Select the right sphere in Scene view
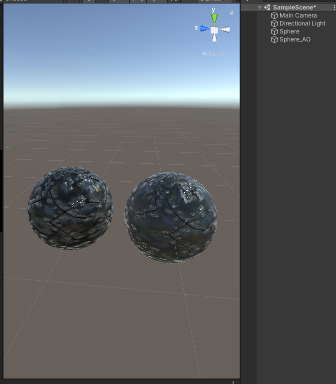 click(171, 218)
